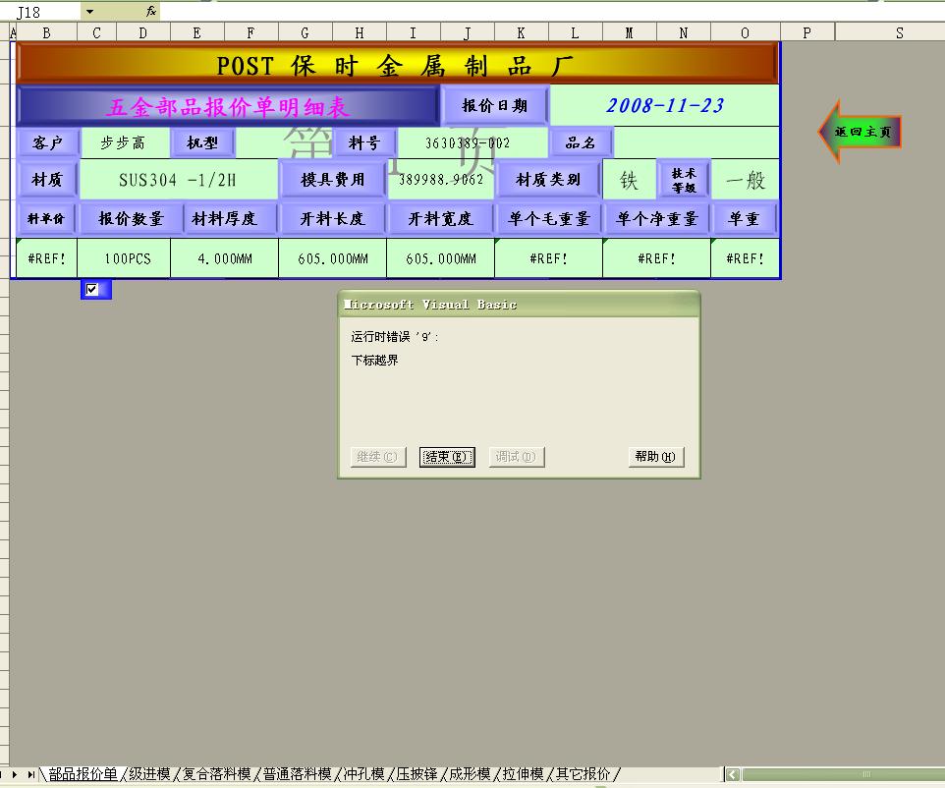The height and width of the screenshot is (788, 945).
Task: Click the 技术等级 label button
Action: (684, 180)
